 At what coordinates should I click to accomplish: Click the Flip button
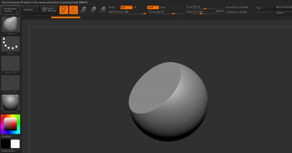(265, 8)
